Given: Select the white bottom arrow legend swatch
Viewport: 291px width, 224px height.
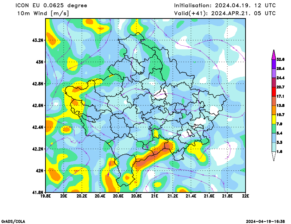Looking at the screenshot, I should [274, 156].
